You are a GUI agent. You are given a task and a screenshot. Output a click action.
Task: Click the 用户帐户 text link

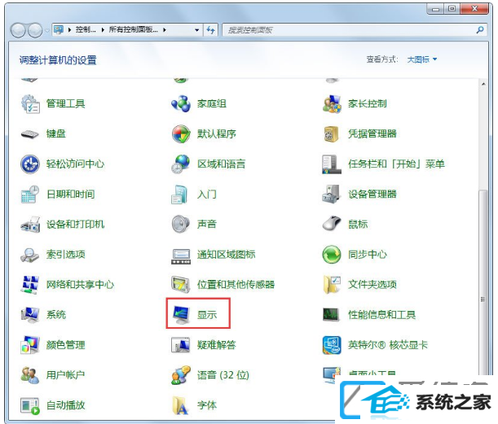tap(65, 375)
